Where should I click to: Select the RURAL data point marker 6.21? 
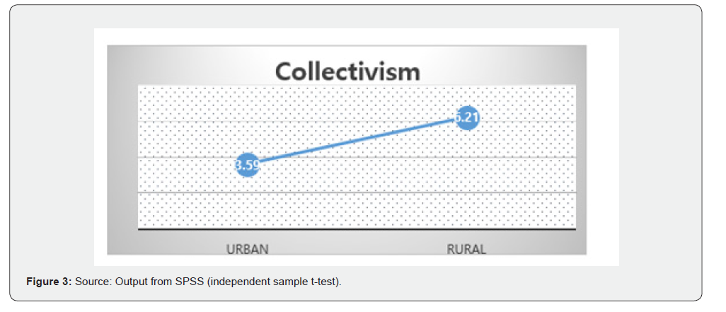coord(466,117)
